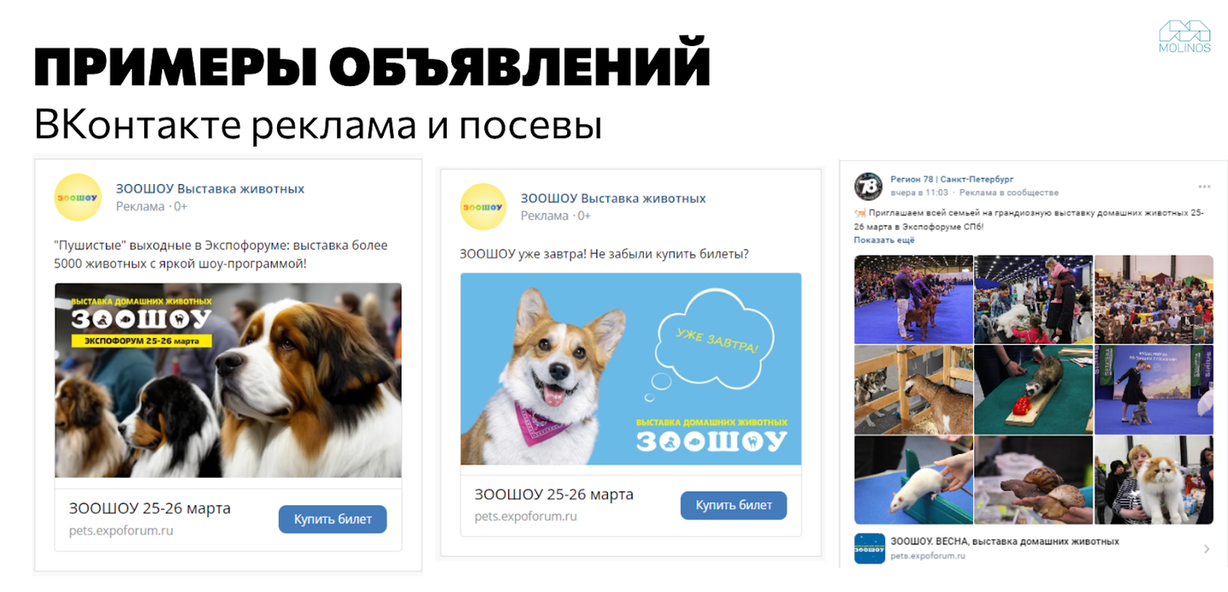Image resolution: width=1228 pixels, height=592 pixels.
Task: Click the ЗООШОУ avatar in second ad
Action: [484, 207]
